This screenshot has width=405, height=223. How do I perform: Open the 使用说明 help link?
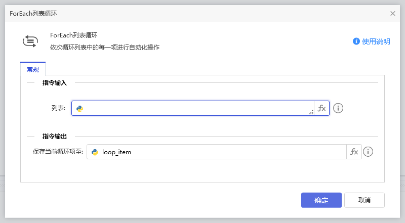pos(376,41)
